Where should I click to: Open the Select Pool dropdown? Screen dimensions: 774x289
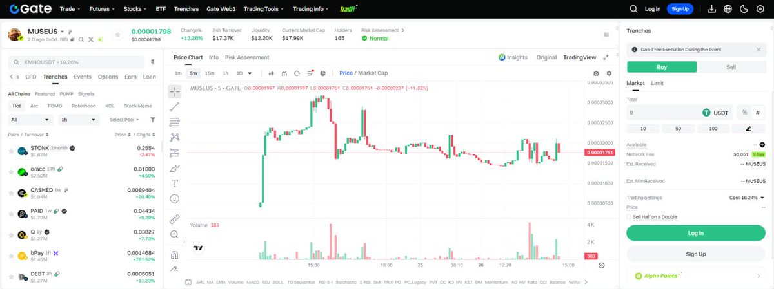click(x=124, y=120)
